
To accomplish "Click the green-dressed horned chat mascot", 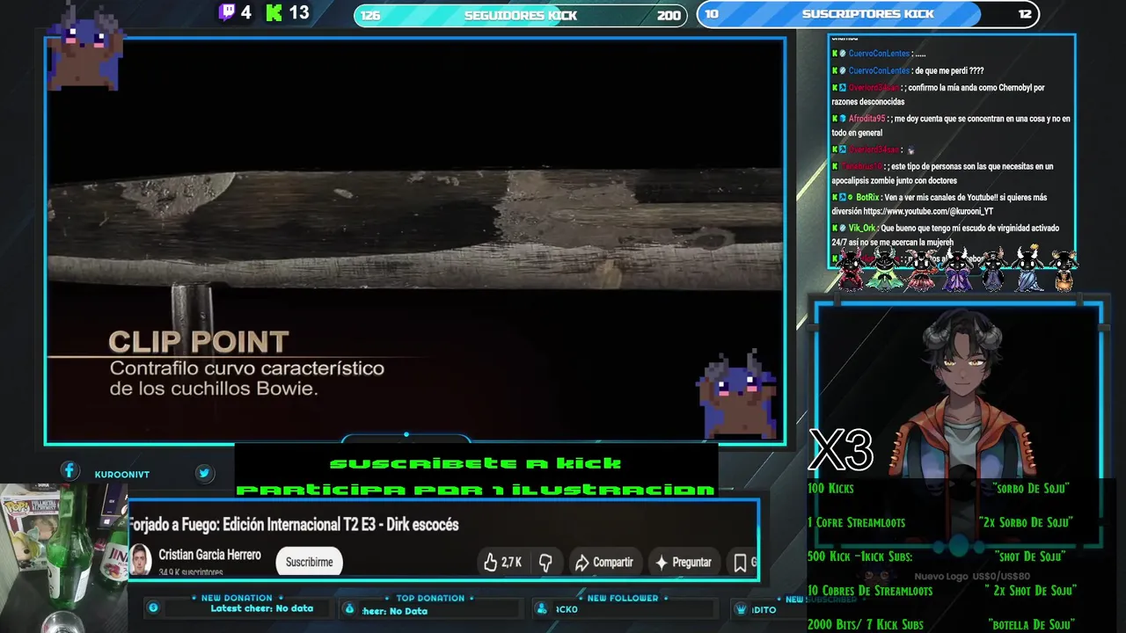I will pyautogui.click(x=885, y=269).
